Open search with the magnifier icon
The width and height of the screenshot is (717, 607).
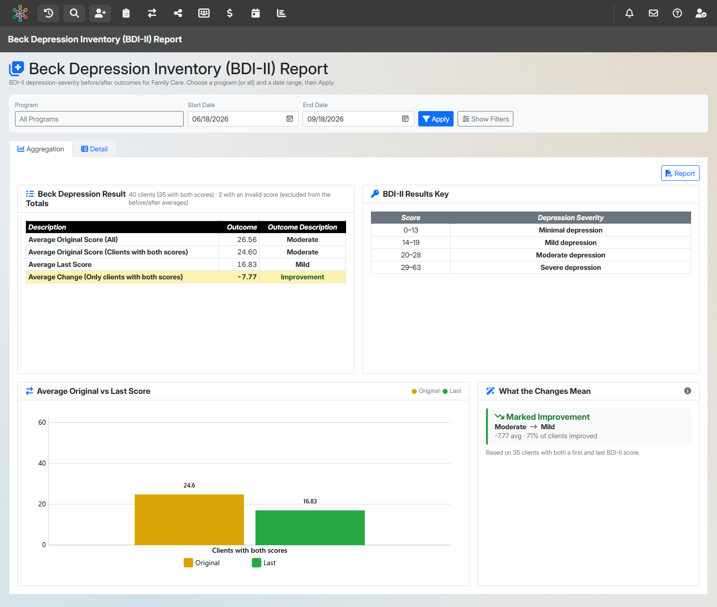[x=74, y=13]
